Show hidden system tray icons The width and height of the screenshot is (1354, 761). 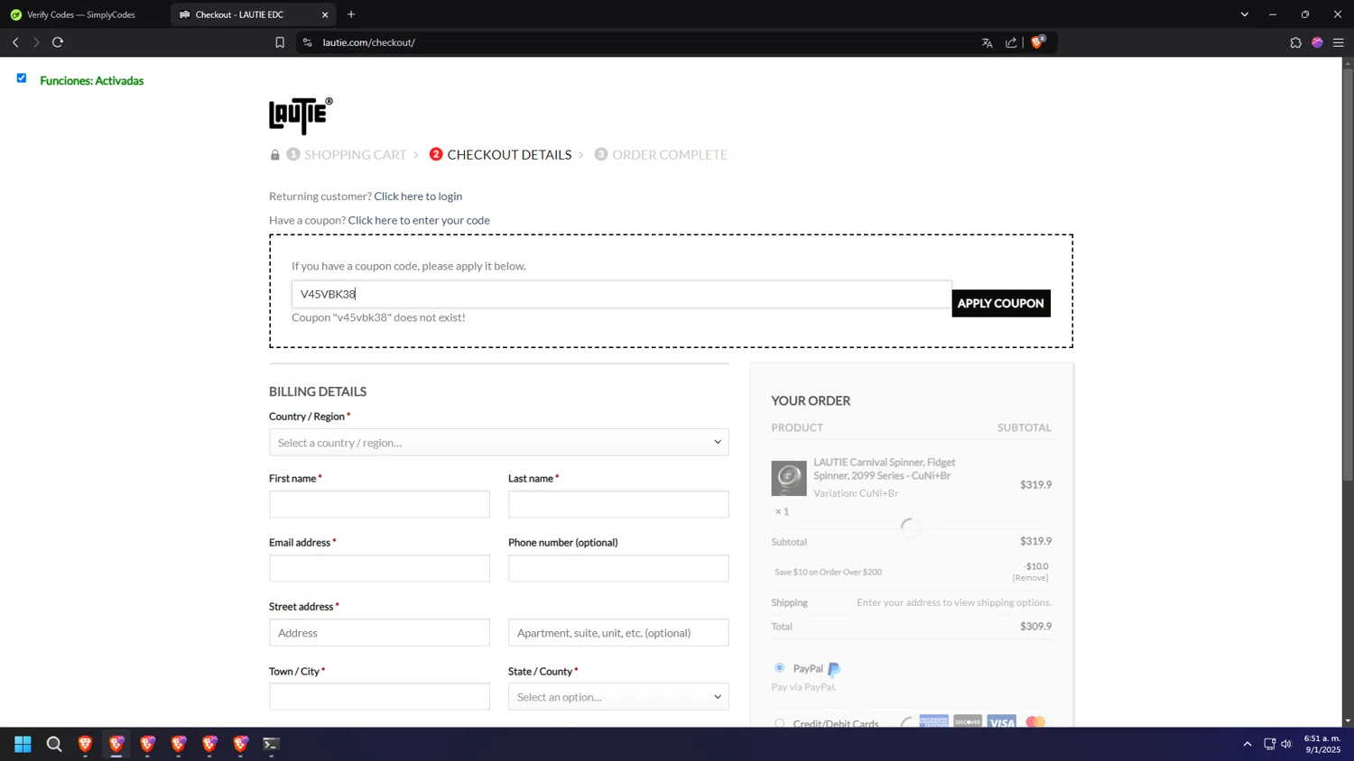[x=1247, y=744]
